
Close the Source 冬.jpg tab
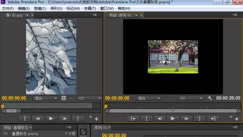(x=32, y=15)
